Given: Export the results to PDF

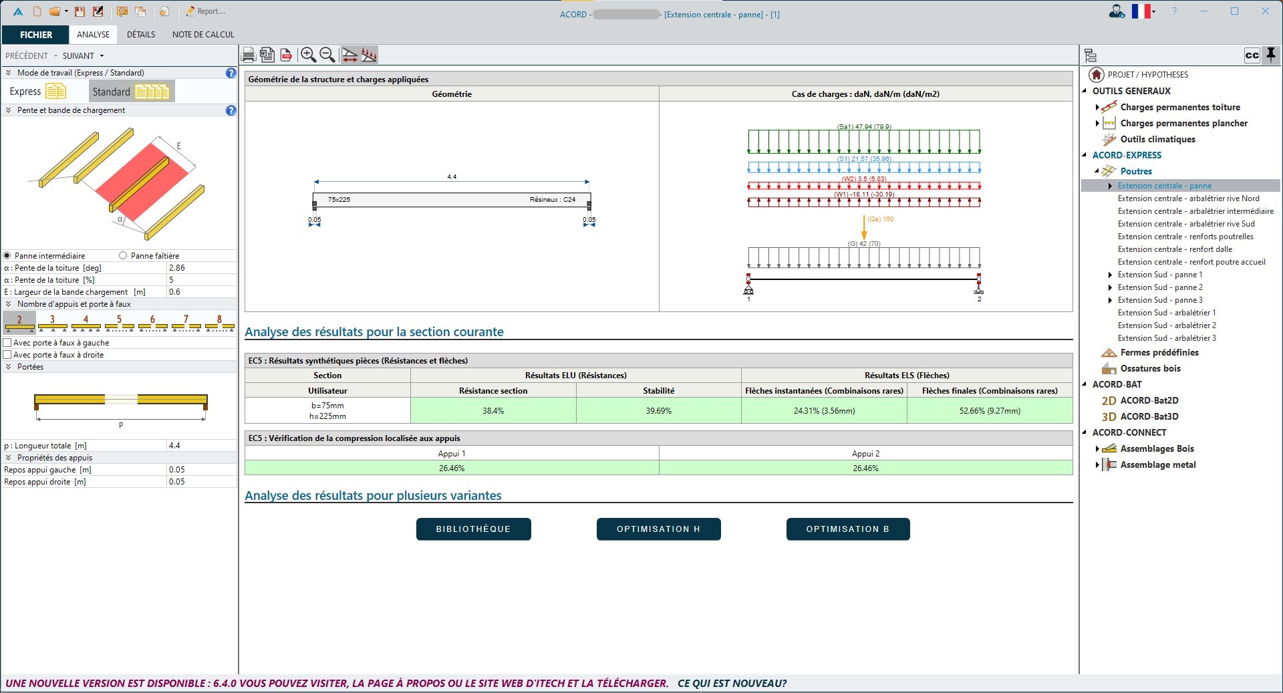Looking at the screenshot, I should 286,55.
